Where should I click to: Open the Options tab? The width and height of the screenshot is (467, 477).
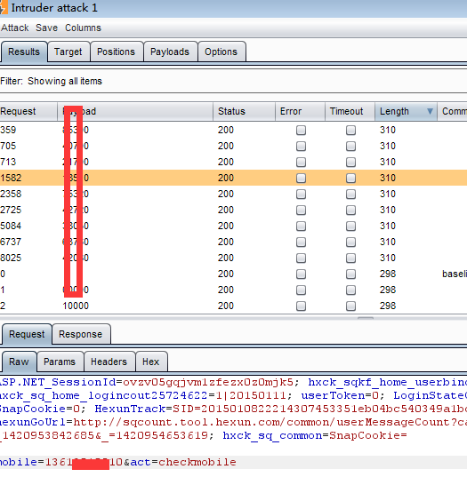coord(221,52)
